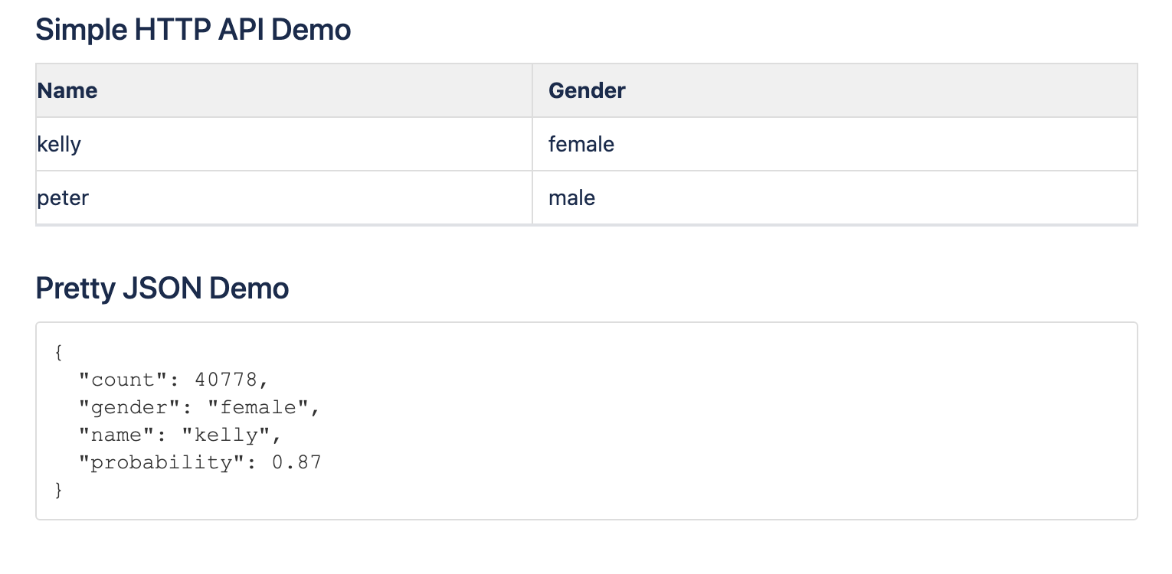
Task: Select the peter cell in the table
Action: coord(63,198)
